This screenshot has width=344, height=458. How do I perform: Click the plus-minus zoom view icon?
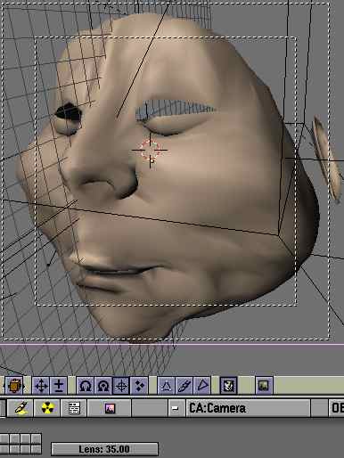[x=59, y=386]
